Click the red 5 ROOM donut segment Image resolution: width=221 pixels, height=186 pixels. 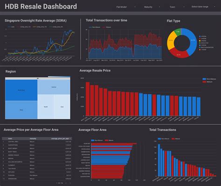tap(179, 55)
